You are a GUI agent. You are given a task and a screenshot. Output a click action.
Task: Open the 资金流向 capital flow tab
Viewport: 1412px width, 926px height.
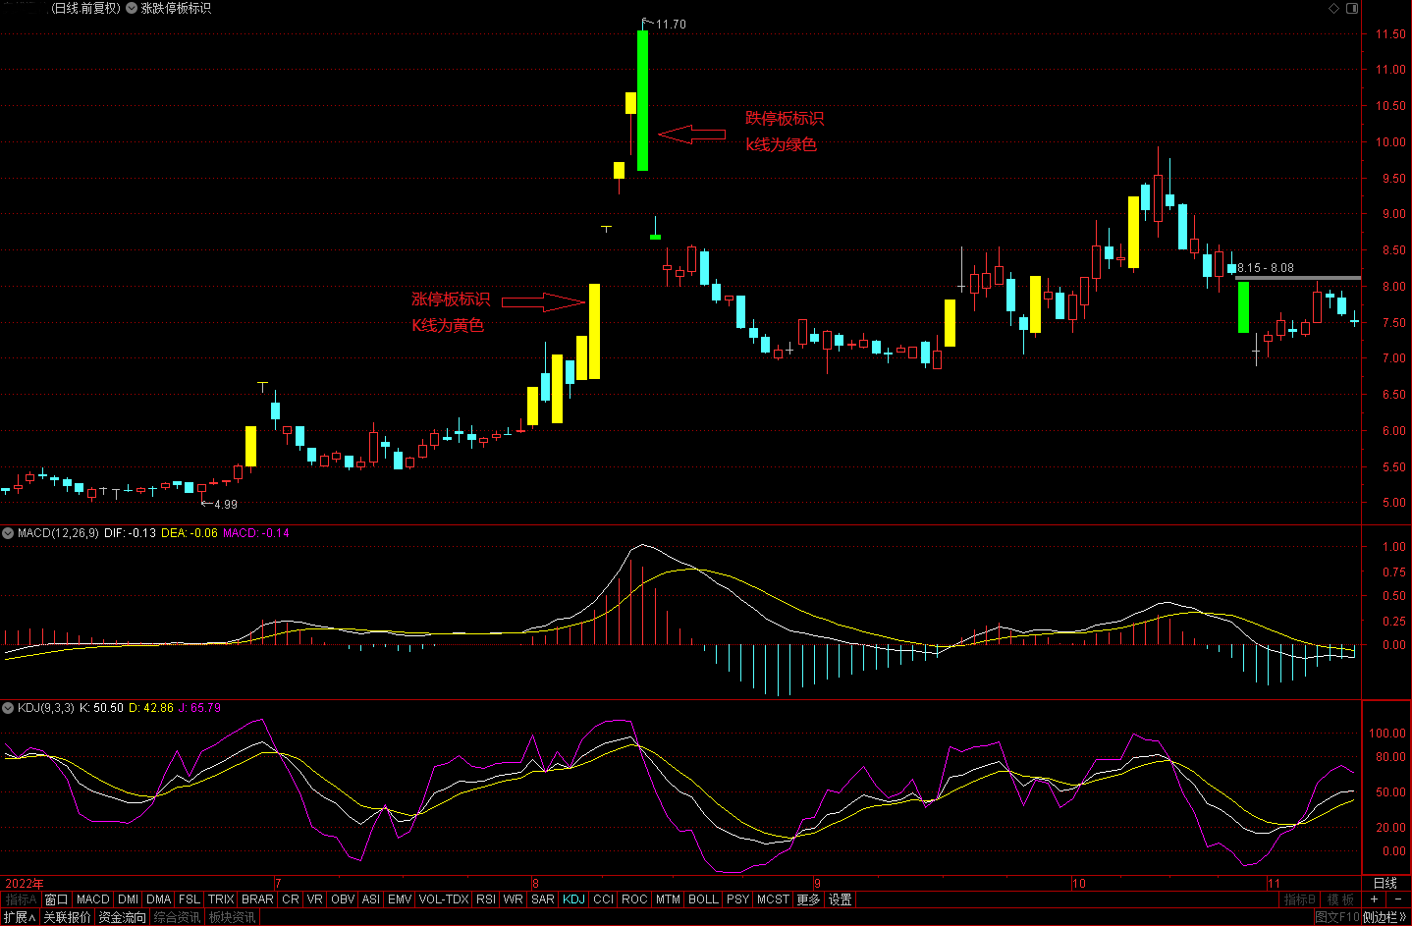[x=122, y=917]
